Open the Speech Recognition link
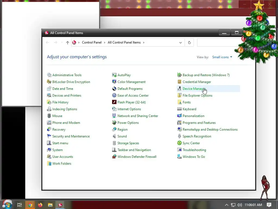 pyautogui.click(x=197, y=136)
